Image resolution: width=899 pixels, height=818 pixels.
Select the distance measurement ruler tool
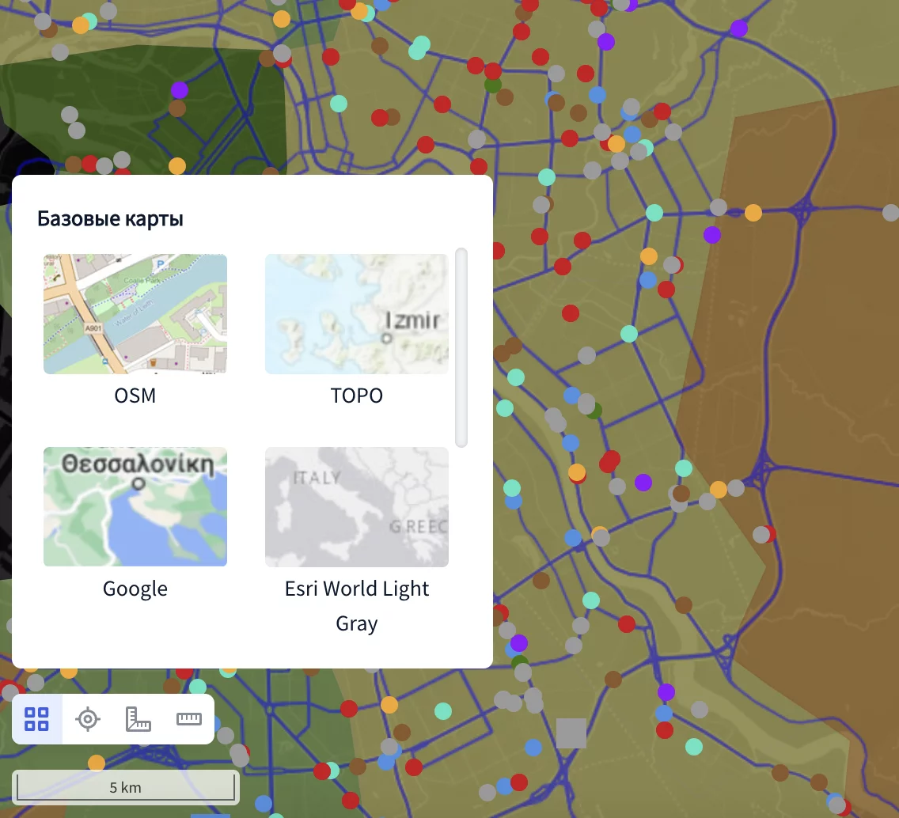tap(189, 719)
